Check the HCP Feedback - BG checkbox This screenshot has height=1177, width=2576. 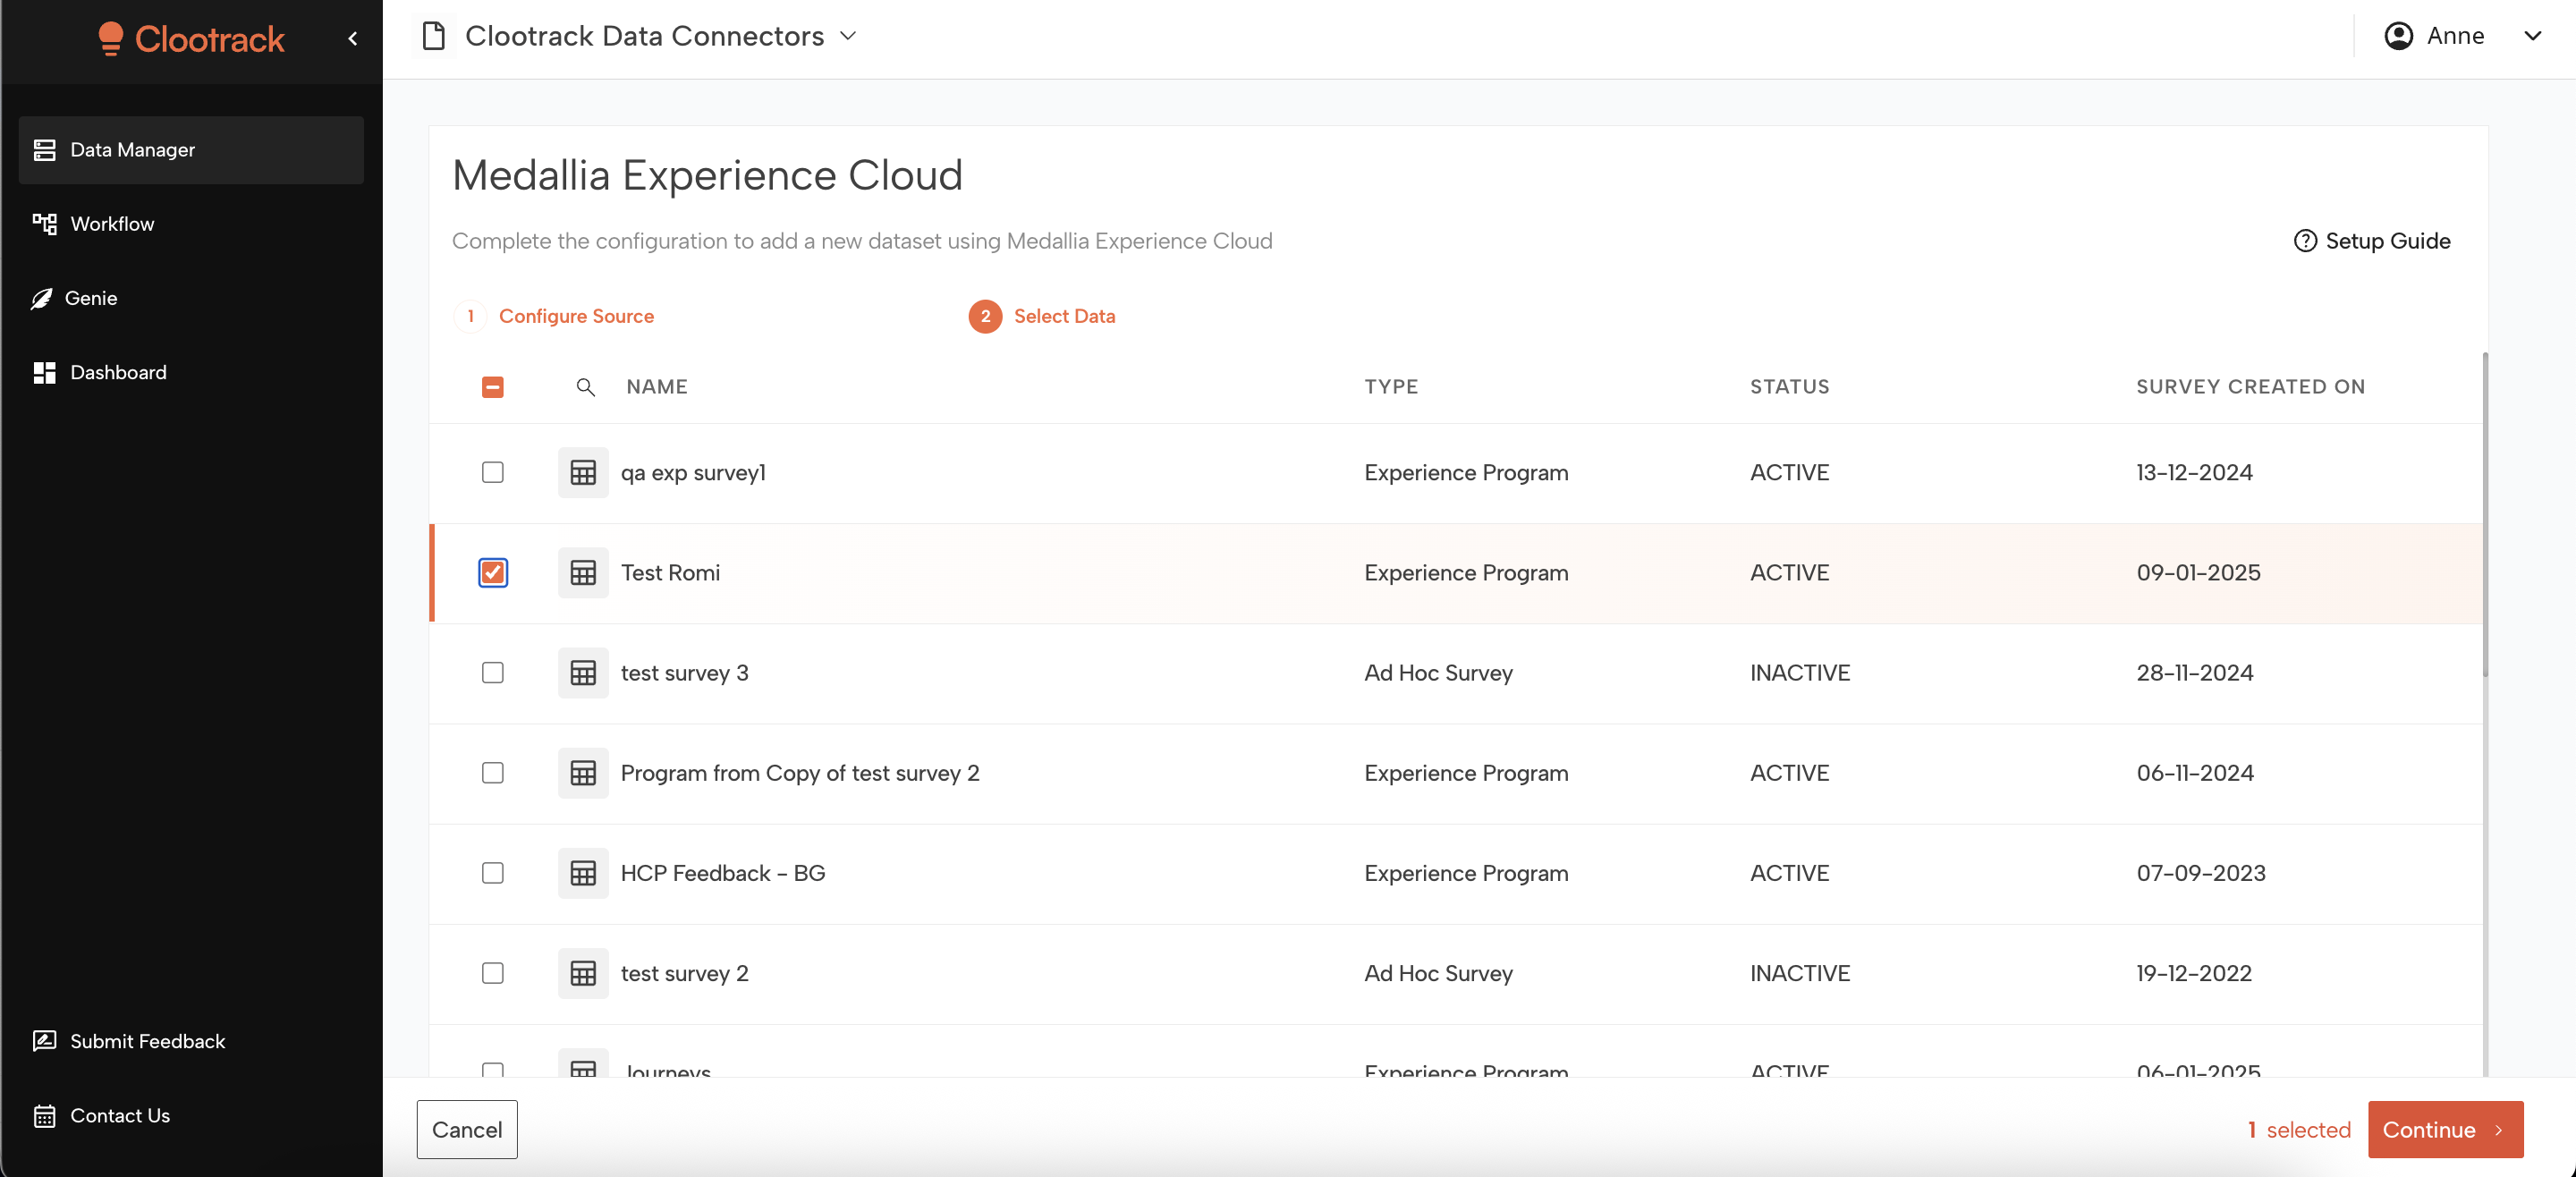click(492, 873)
